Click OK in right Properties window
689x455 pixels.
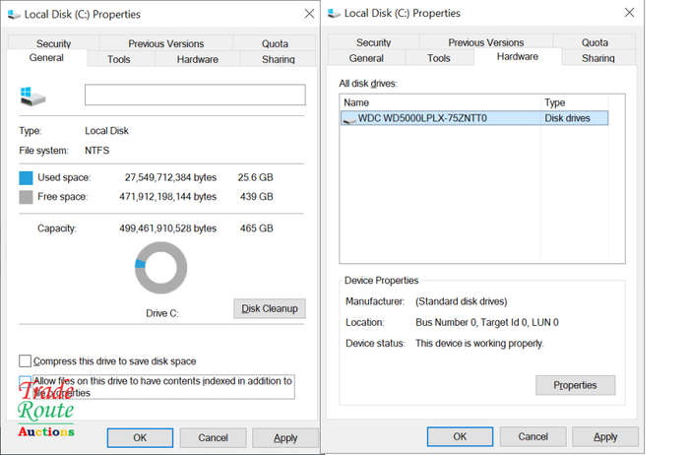pyautogui.click(x=460, y=436)
